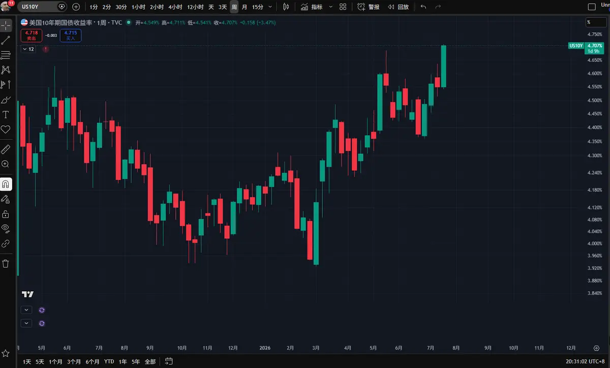Open the indicator templates grid icon
Viewport: 610px width, 368px height.
click(343, 7)
